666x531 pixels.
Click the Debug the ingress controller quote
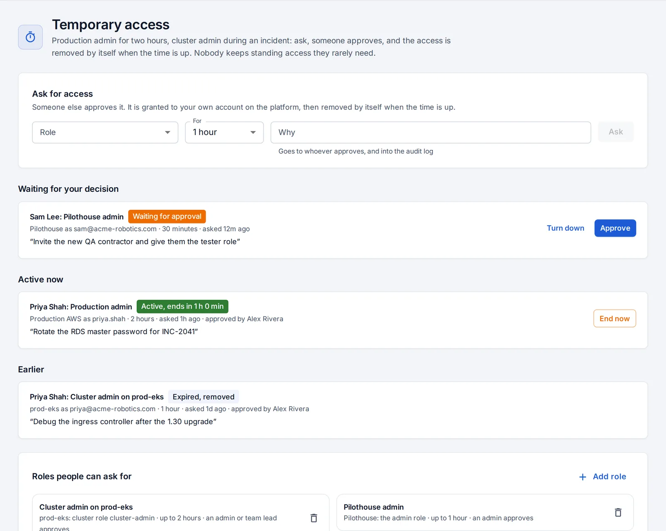[x=123, y=422]
